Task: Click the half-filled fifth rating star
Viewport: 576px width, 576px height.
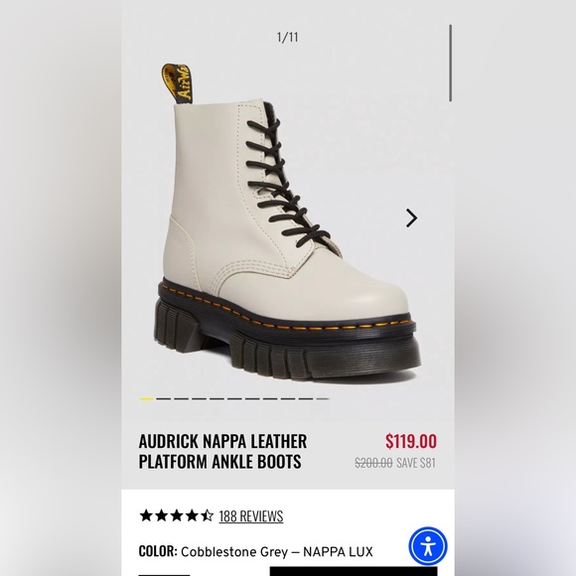Action: click(208, 515)
